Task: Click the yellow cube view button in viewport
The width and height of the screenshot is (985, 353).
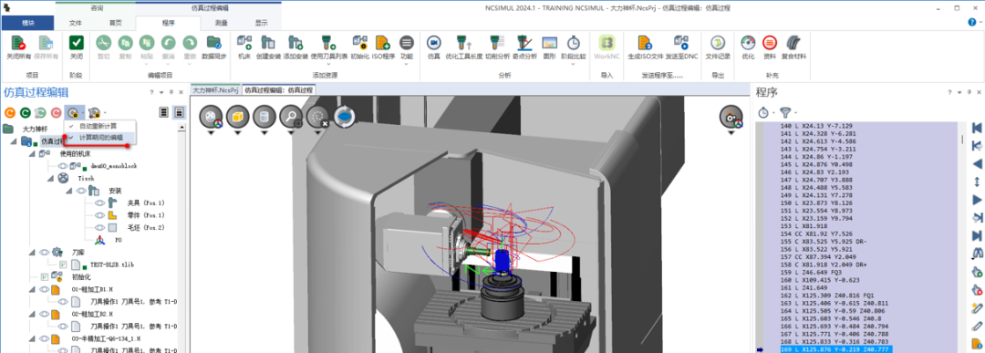Action: pyautogui.click(x=238, y=117)
